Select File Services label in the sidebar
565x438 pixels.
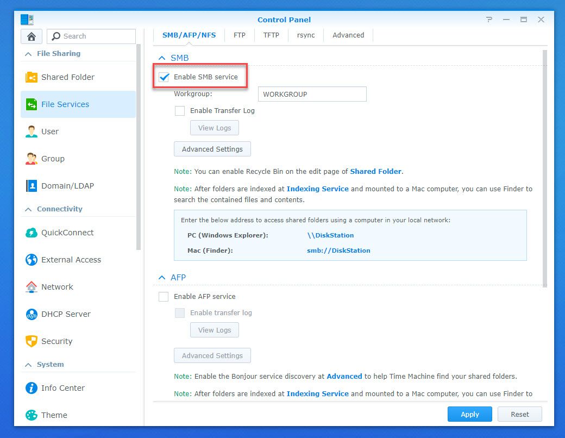coord(65,104)
